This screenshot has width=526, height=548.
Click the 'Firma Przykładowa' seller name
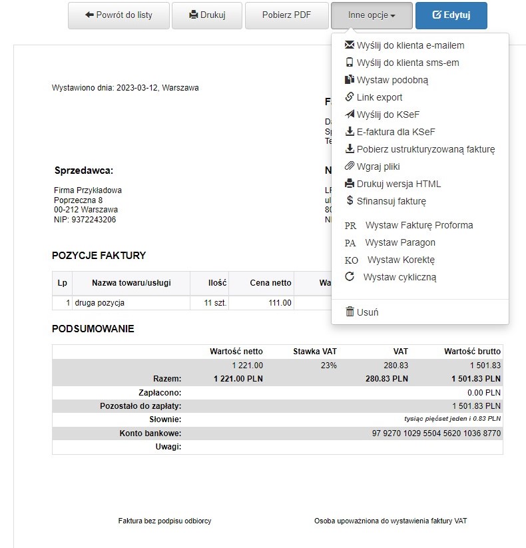[x=88, y=190]
